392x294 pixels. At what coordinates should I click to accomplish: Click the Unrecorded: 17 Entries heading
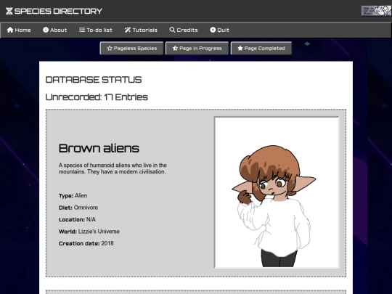(97, 97)
